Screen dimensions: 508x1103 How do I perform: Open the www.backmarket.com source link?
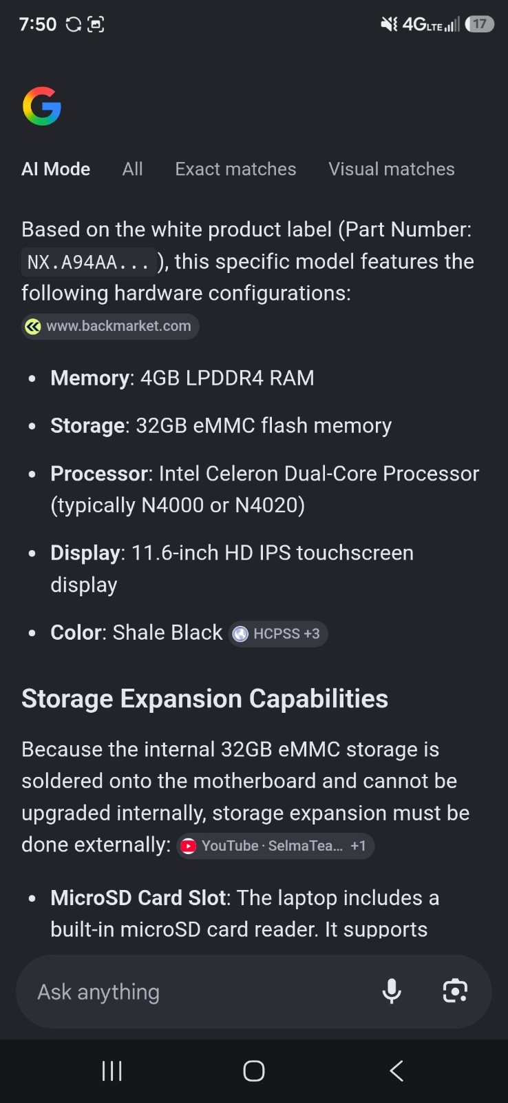110,326
